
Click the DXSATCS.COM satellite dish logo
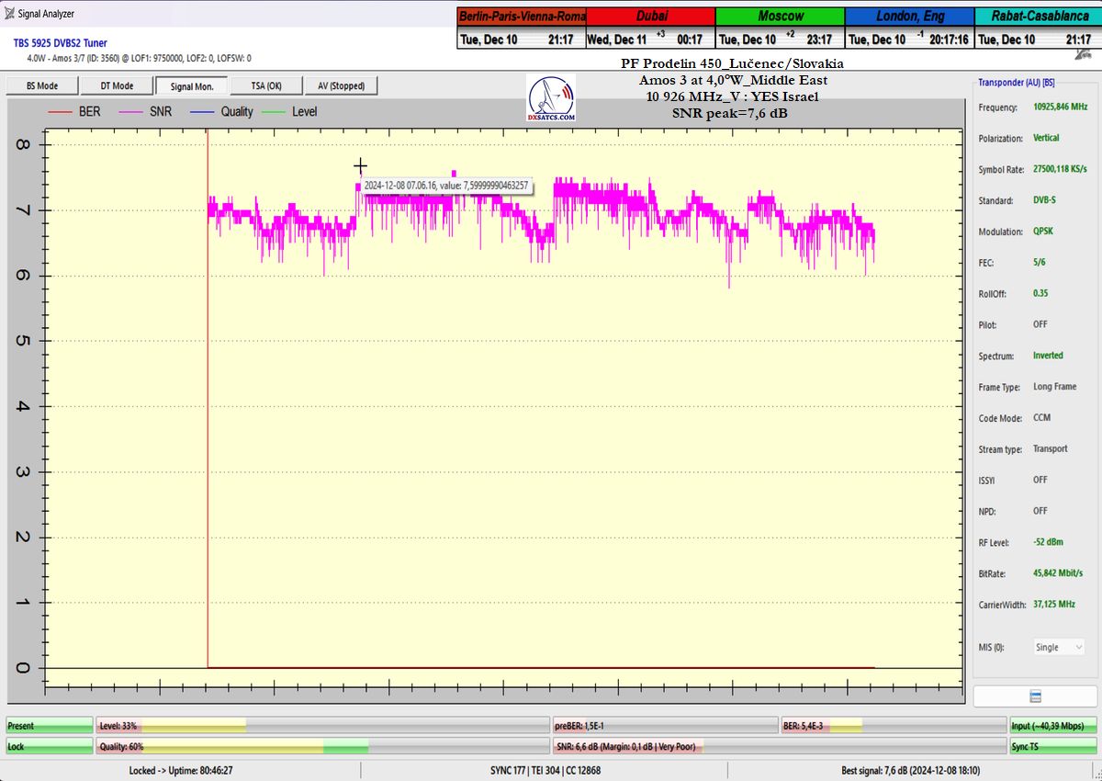click(551, 99)
